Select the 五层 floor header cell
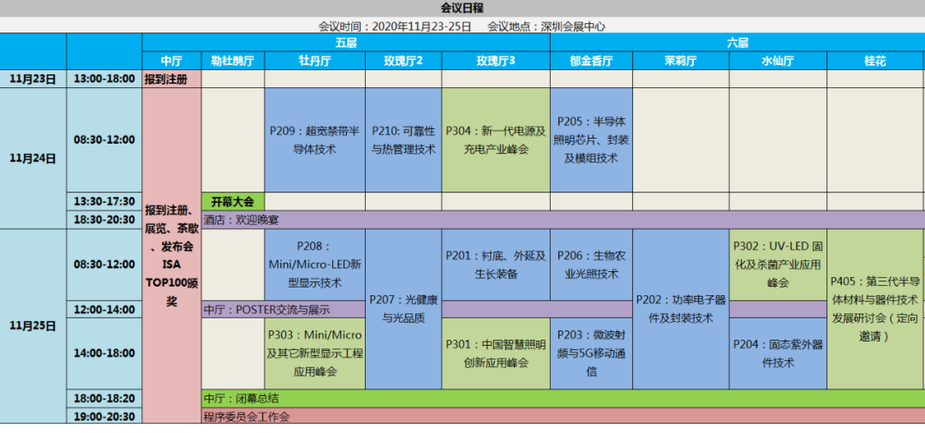The height and width of the screenshot is (433, 925). tap(346, 43)
